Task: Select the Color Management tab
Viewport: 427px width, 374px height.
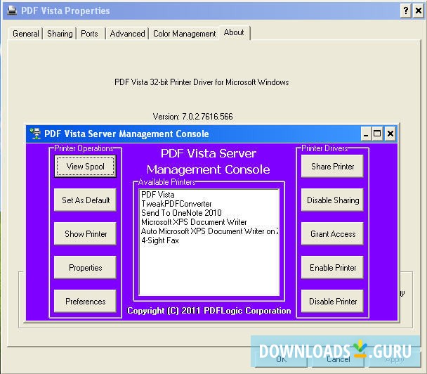Action: tap(185, 34)
